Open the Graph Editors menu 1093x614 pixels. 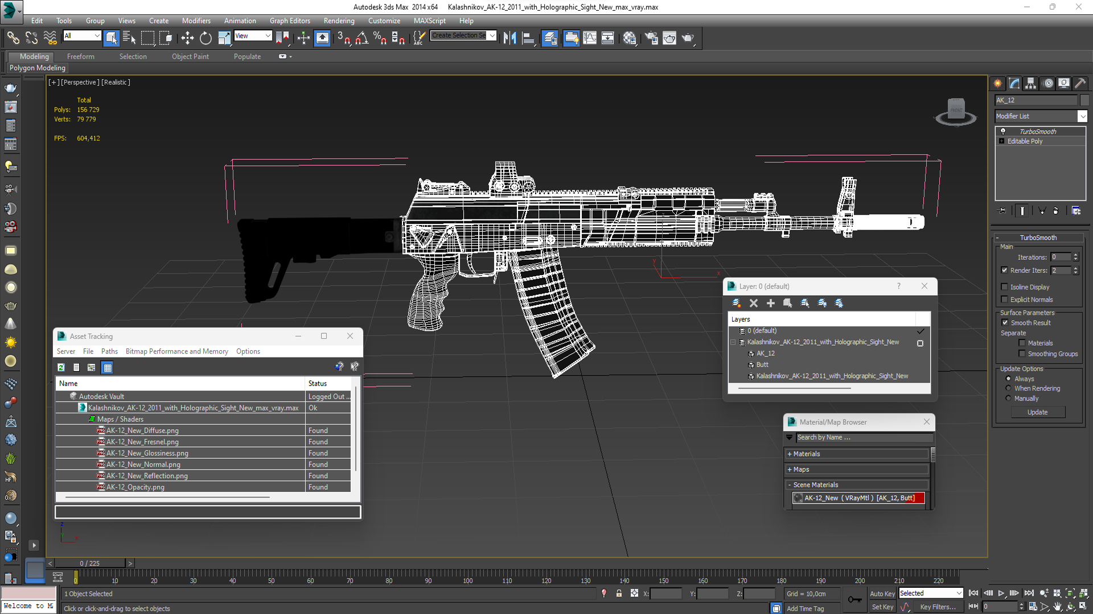pos(290,20)
